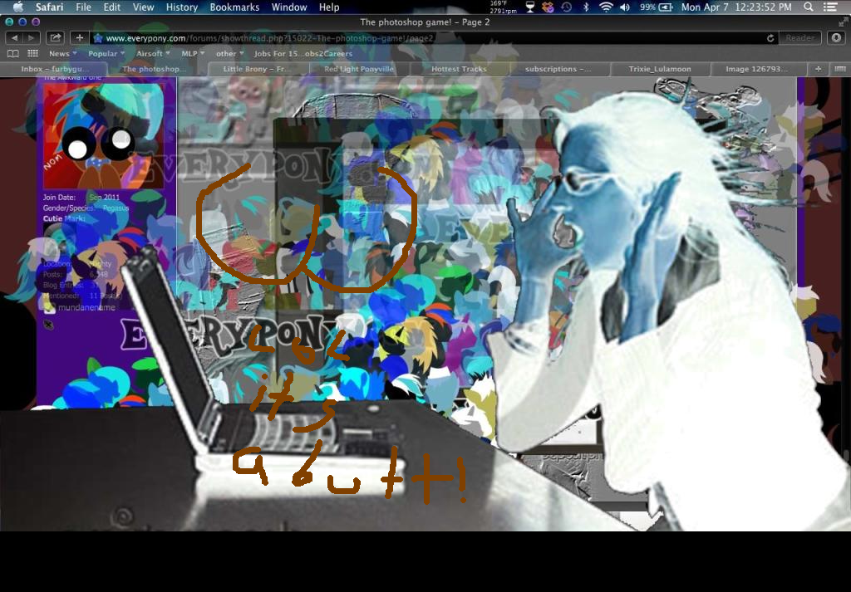
Task: Expand the Popular bookmarks folder
Action: 106,54
